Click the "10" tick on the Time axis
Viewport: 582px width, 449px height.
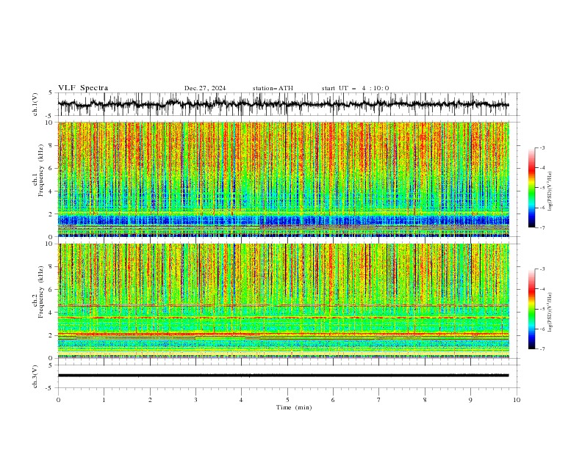click(517, 400)
